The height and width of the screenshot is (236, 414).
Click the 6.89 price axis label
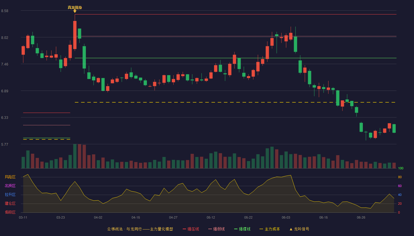point(5,91)
